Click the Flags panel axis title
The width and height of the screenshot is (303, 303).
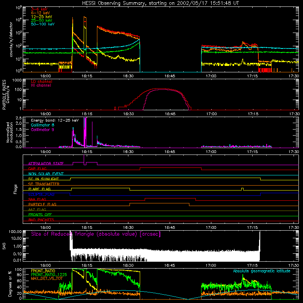(16, 189)
